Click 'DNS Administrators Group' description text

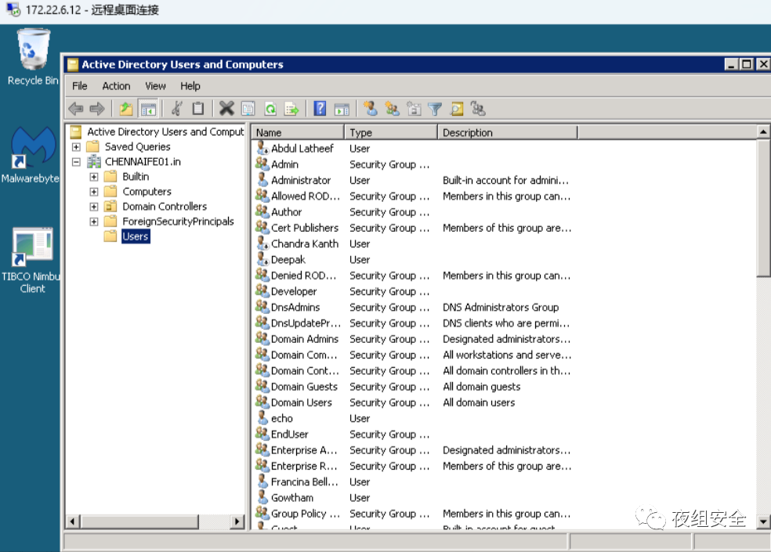[x=501, y=307]
